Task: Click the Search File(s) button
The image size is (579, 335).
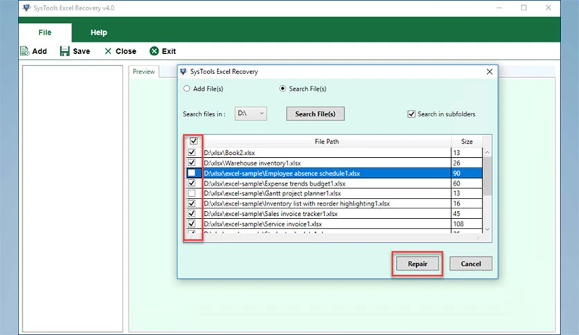Action: pos(315,114)
